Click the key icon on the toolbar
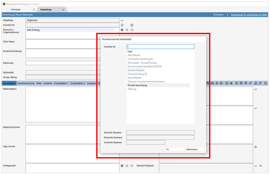 coord(260,83)
